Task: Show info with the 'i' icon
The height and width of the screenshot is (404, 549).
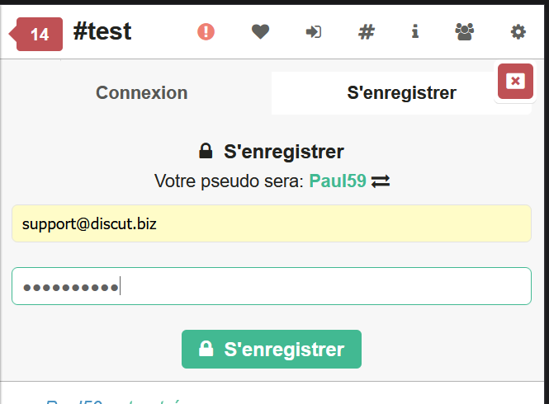Action: pos(415,32)
